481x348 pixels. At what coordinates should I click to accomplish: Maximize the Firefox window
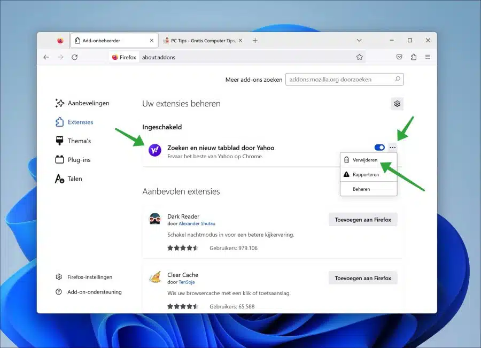tap(410, 41)
